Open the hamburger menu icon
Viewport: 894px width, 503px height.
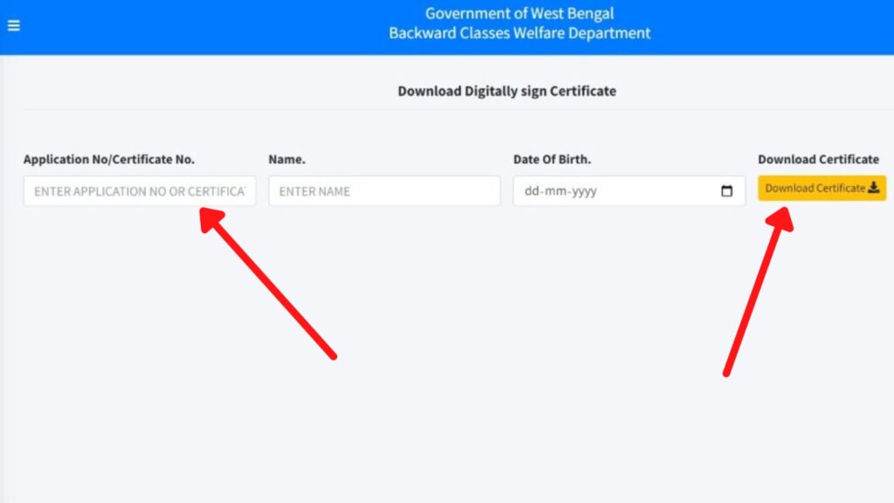(x=14, y=25)
